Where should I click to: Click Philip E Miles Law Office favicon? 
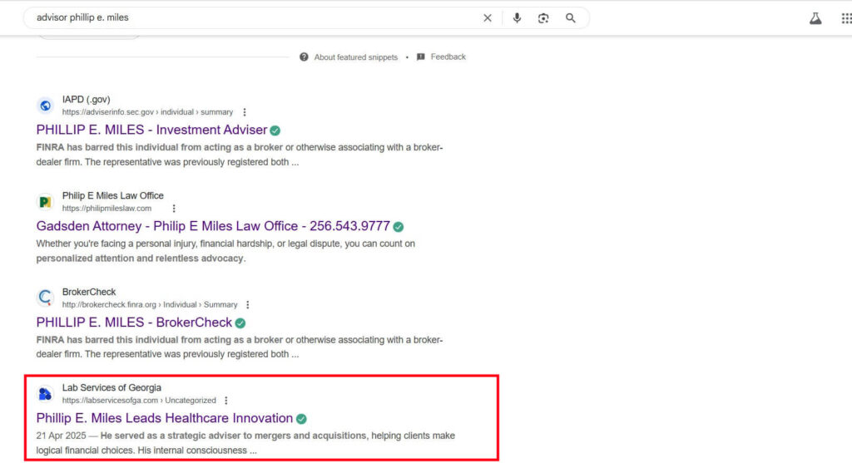coord(46,202)
